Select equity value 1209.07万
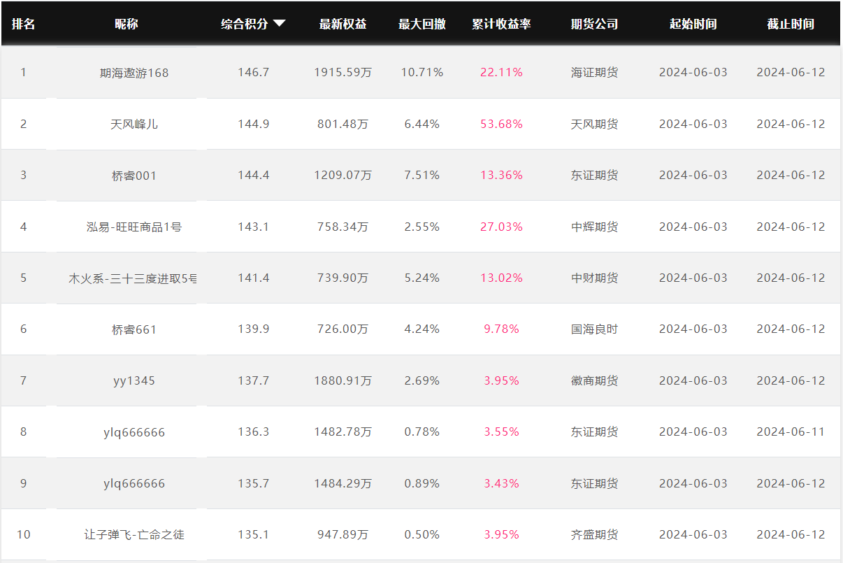 pyautogui.click(x=343, y=176)
